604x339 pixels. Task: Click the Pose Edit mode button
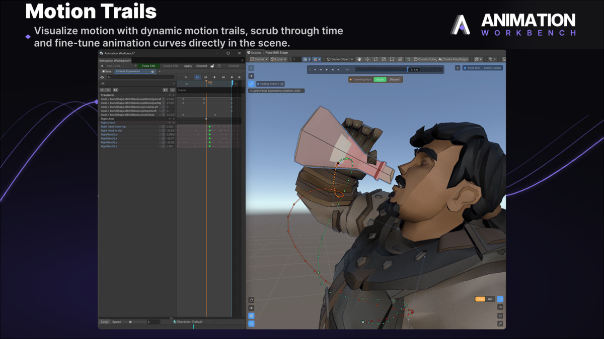[148, 66]
